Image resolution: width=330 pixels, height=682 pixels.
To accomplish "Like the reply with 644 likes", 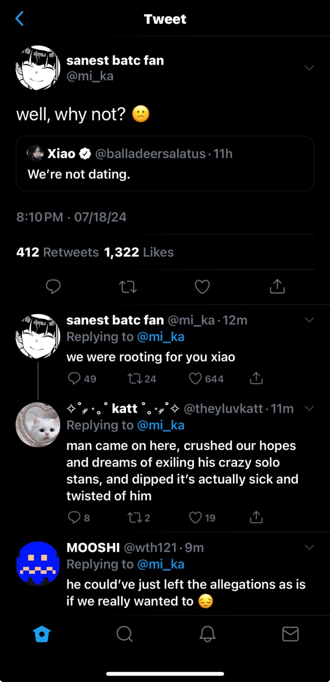I will click(x=195, y=378).
